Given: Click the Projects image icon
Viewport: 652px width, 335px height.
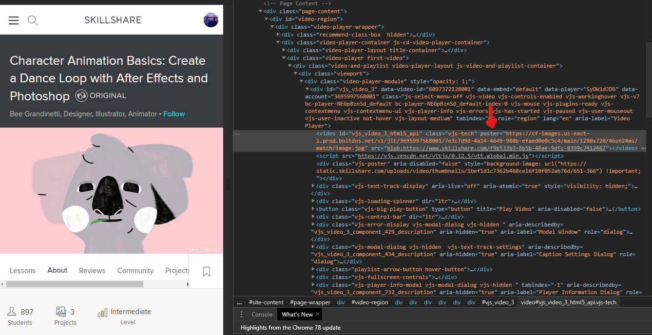Looking at the screenshot, I should (61, 312).
